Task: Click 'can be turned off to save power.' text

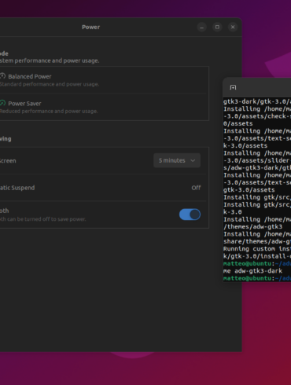Action: [x=46, y=219]
